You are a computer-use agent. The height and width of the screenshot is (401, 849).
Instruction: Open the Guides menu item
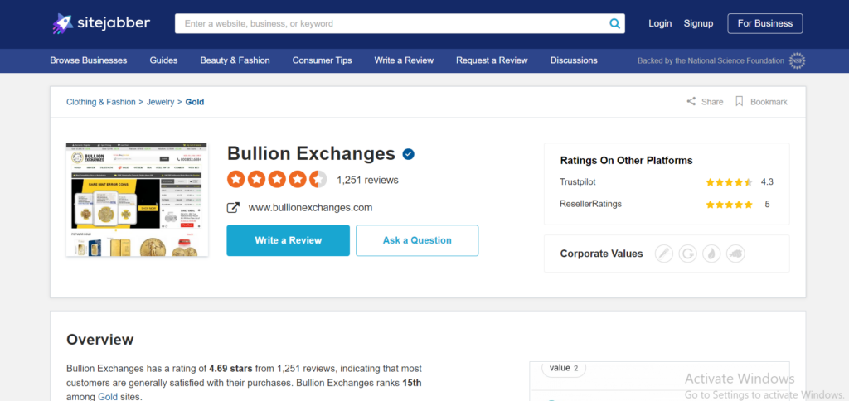point(163,60)
